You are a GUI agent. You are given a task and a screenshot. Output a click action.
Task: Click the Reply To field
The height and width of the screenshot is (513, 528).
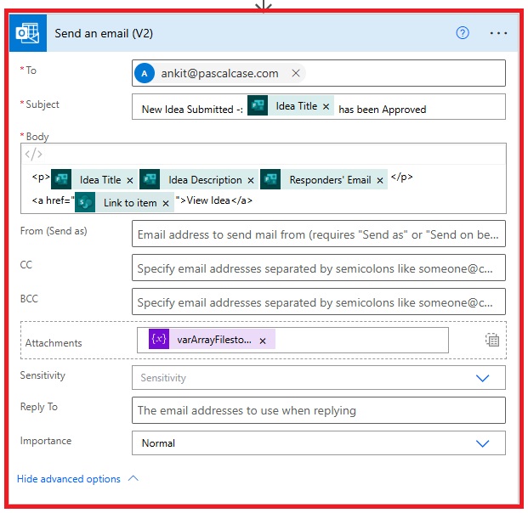pyautogui.click(x=318, y=410)
